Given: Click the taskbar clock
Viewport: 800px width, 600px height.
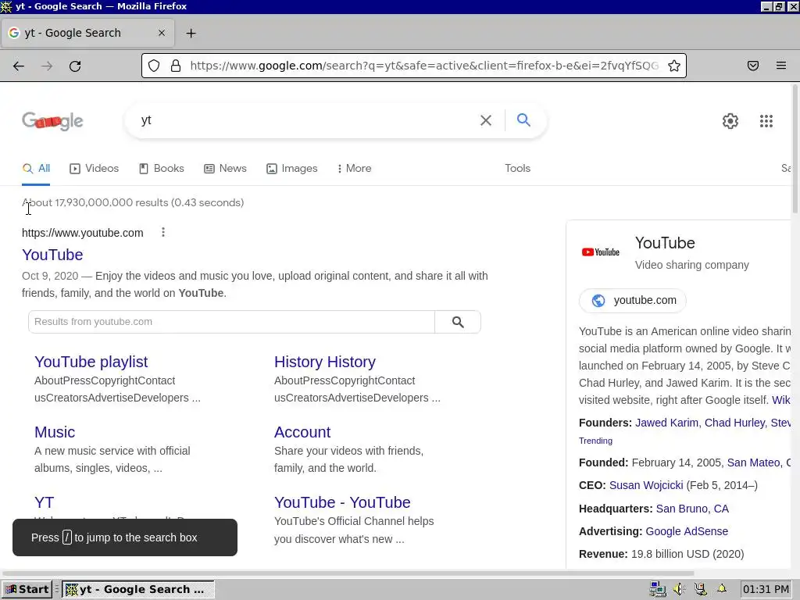Looking at the screenshot, I should [766, 589].
